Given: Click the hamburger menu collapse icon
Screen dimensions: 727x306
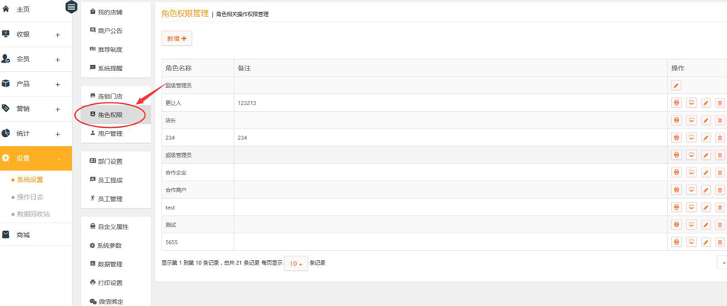Looking at the screenshot, I should tap(71, 7).
